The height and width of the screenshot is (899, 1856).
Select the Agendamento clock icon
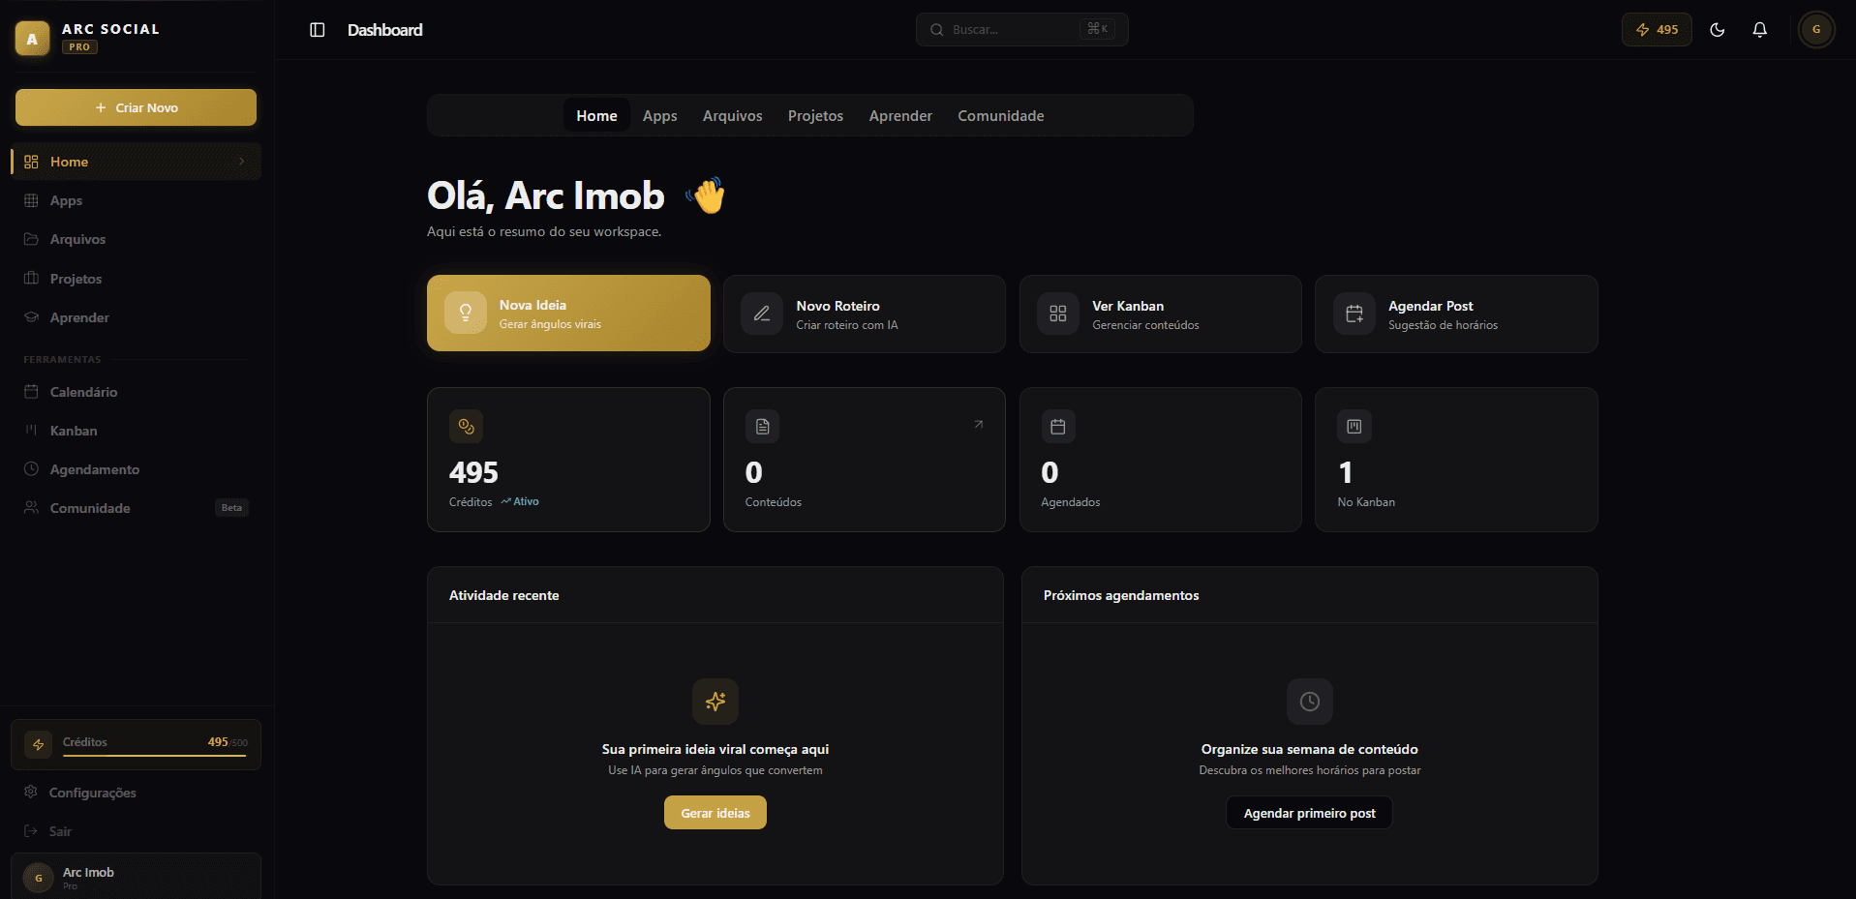click(x=30, y=469)
